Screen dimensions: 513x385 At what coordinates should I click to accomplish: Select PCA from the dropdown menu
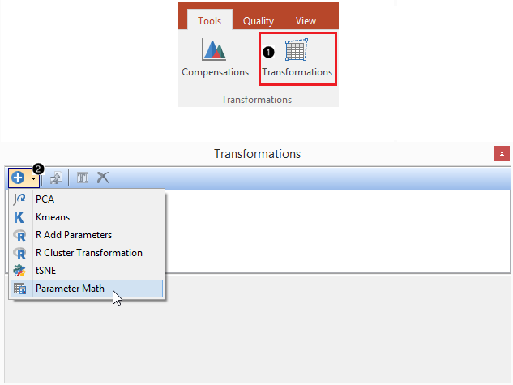click(x=45, y=199)
